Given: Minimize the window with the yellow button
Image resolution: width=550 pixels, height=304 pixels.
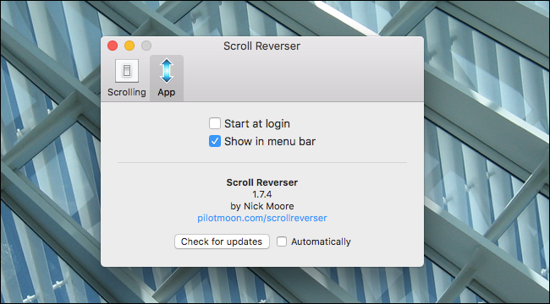Looking at the screenshot, I should 129,46.
